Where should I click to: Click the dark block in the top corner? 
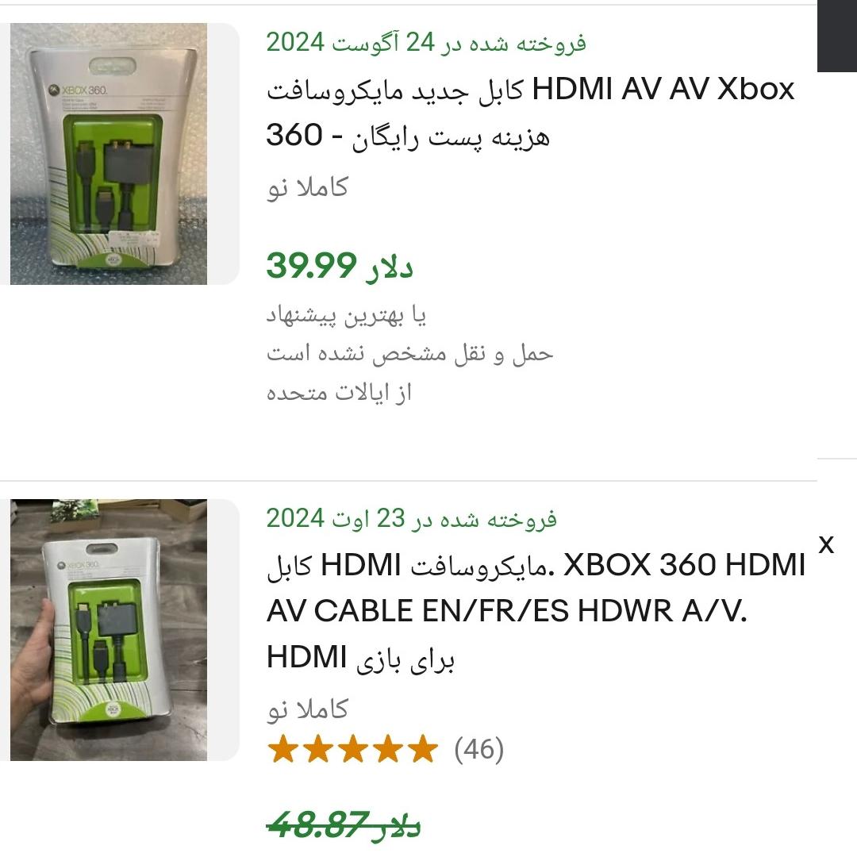tap(837, 36)
